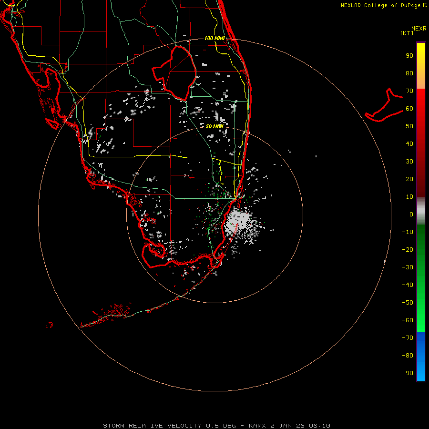The image size is (429, 429).
Task: Select the 10 value on velocity scale
Action: 409,197
